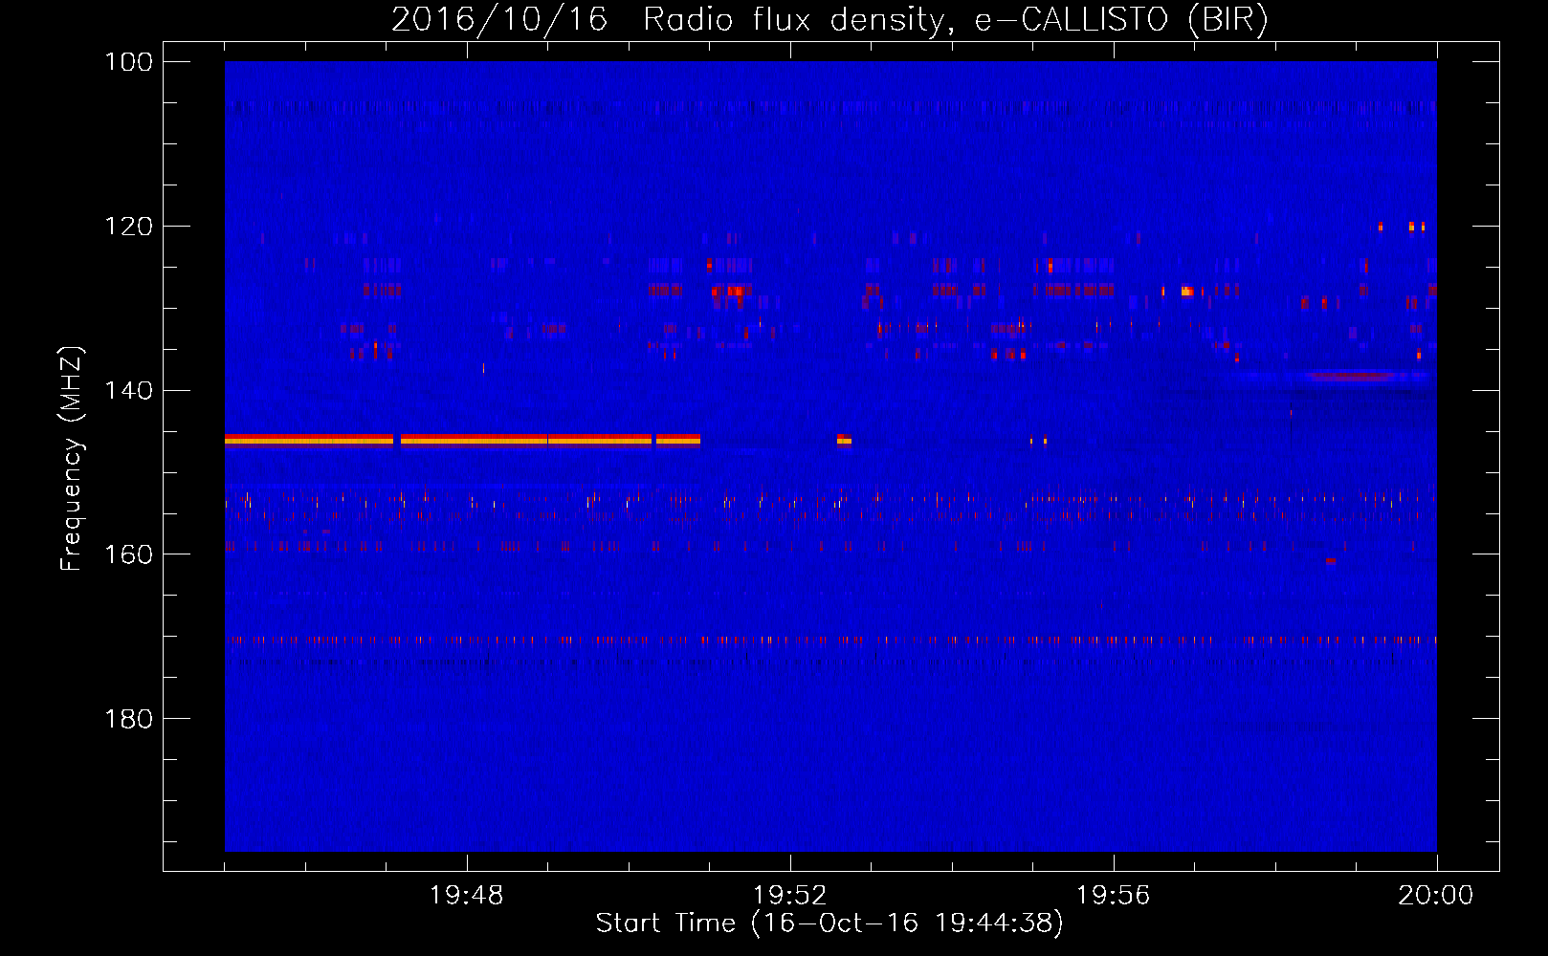Click the '180' frequency tick label
1548x956 pixels.
(x=128, y=719)
